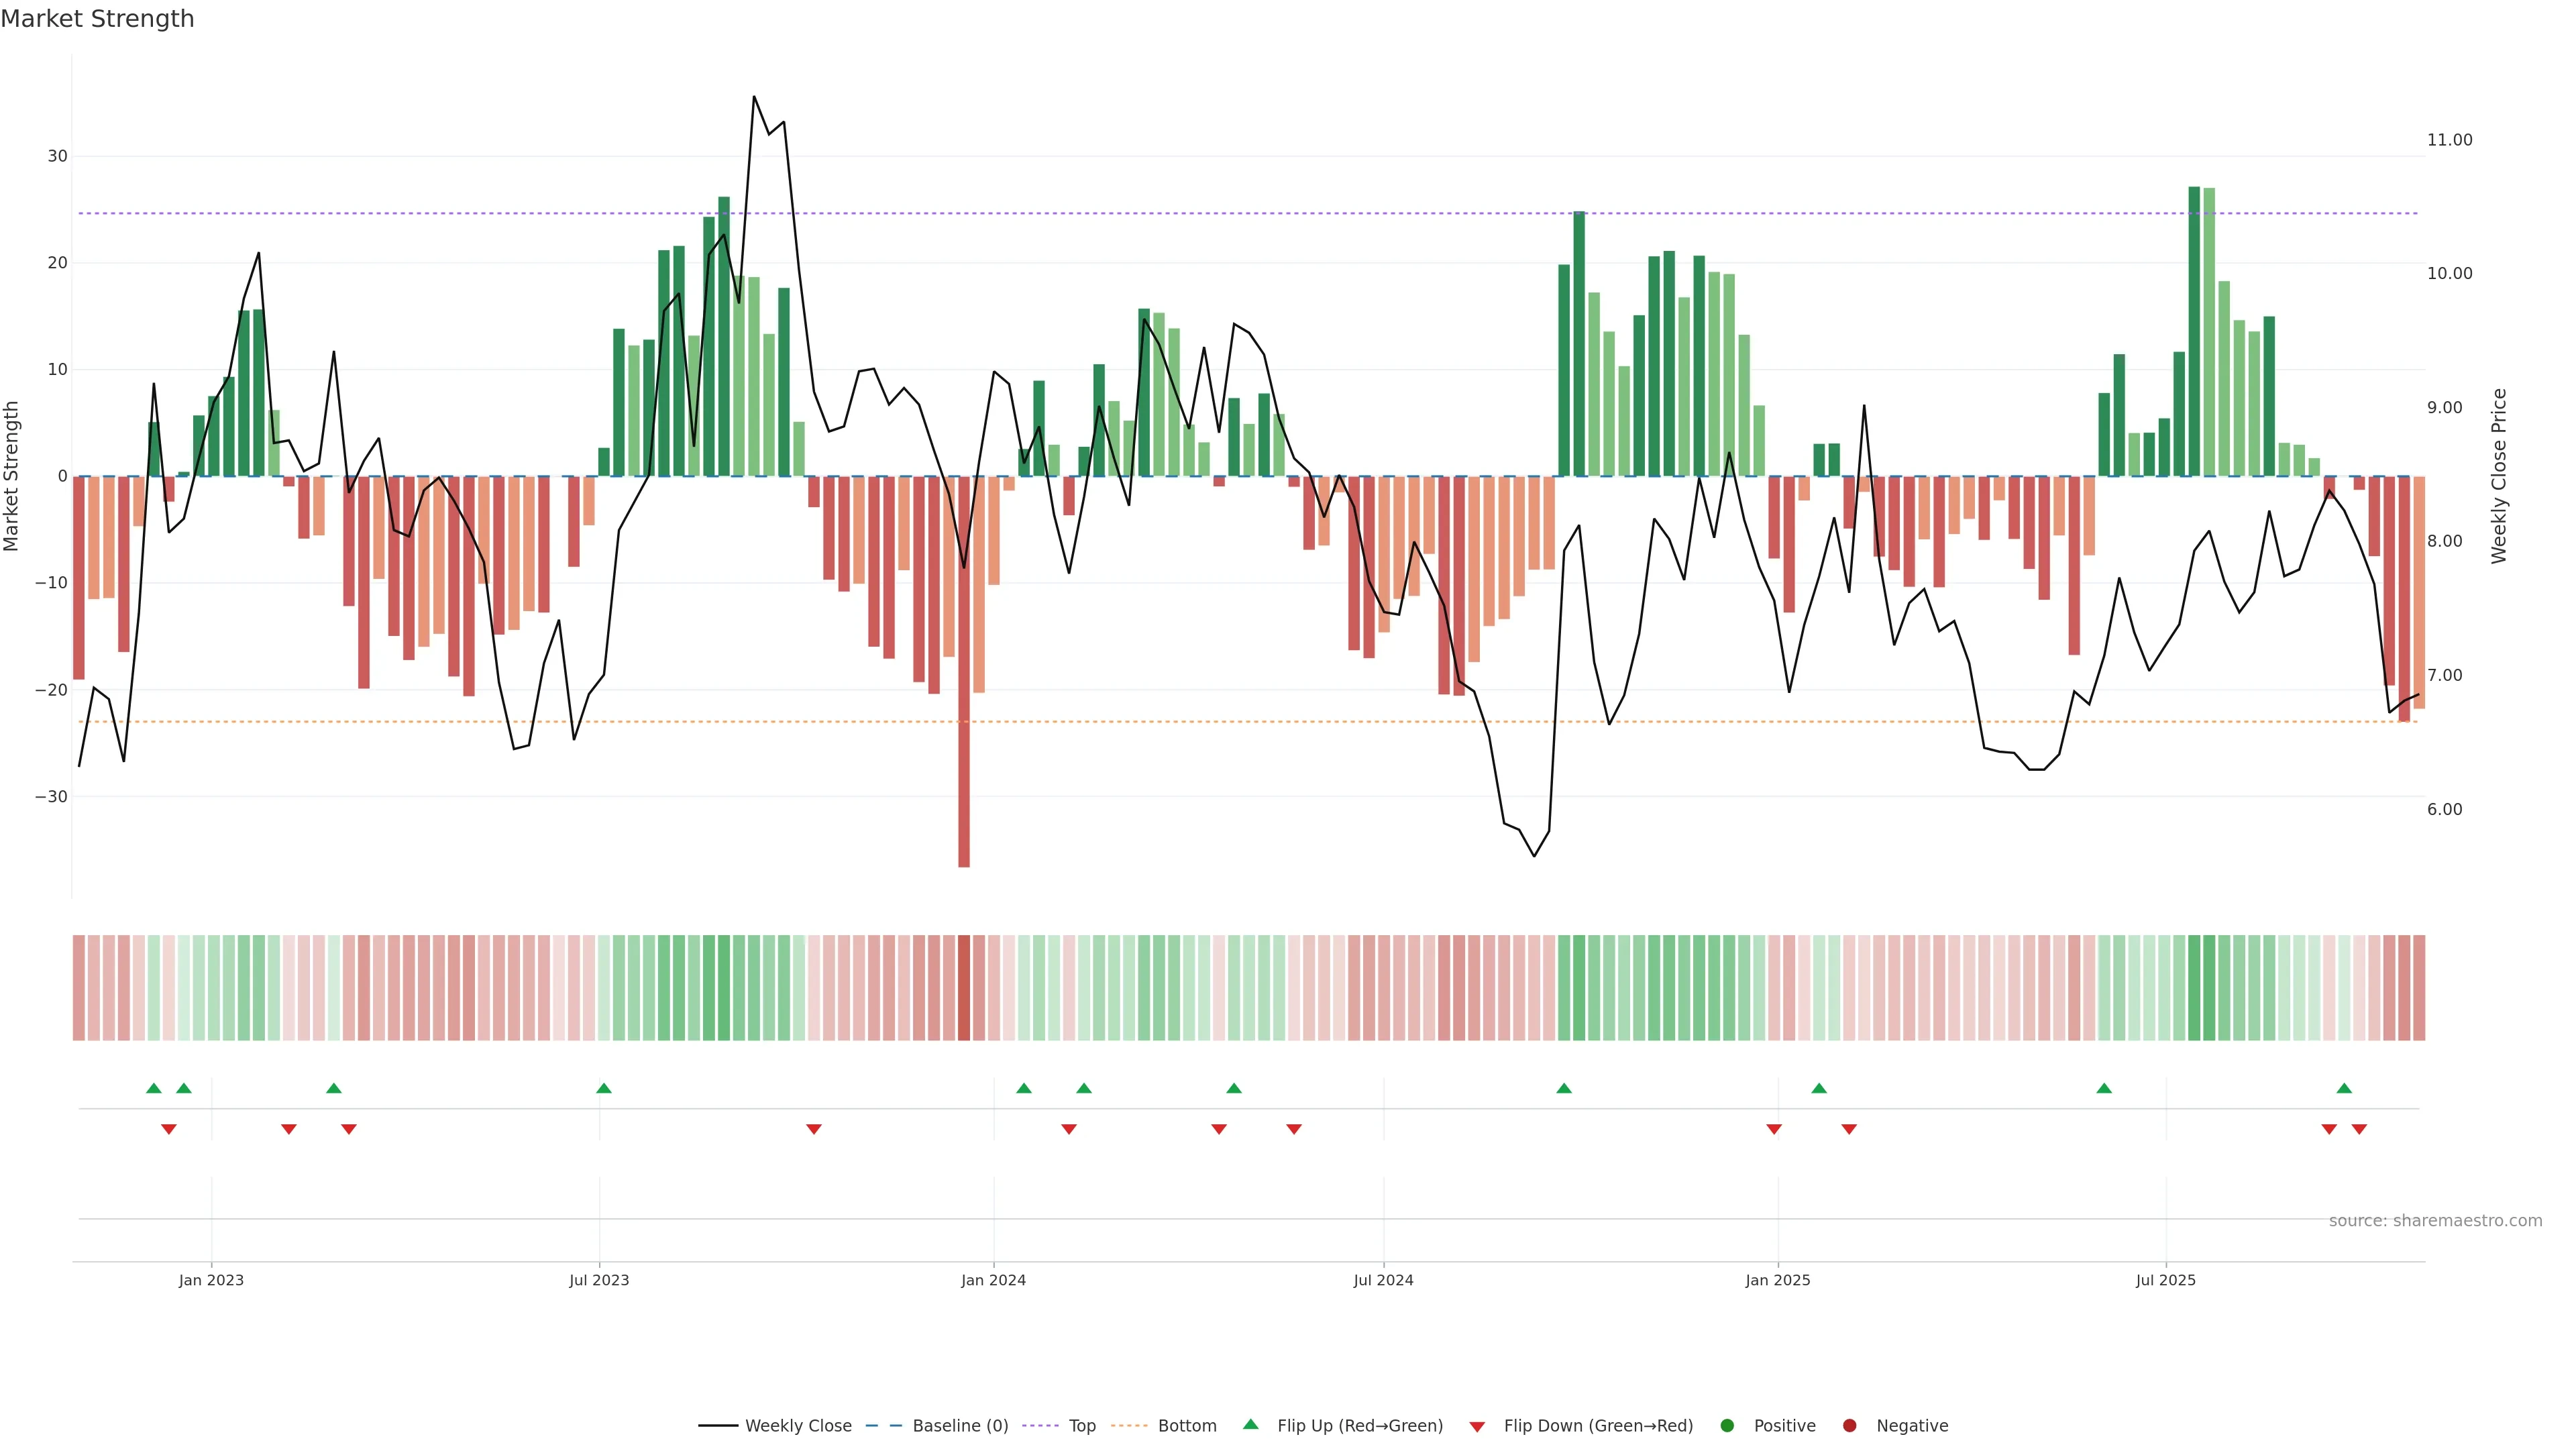Image resolution: width=2576 pixels, height=1449 pixels.
Task: Click the source: sharemaestro.com text
Action: coord(2435,1221)
